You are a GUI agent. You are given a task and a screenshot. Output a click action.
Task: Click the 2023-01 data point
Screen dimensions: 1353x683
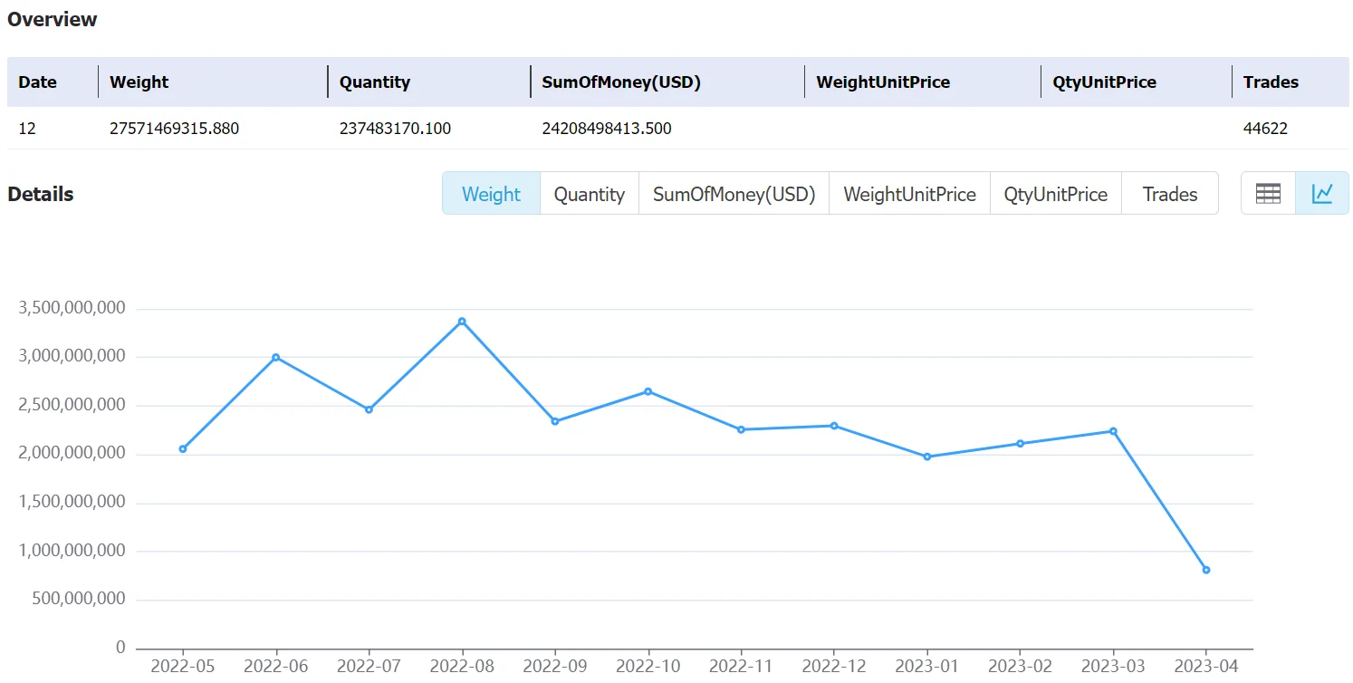click(927, 457)
